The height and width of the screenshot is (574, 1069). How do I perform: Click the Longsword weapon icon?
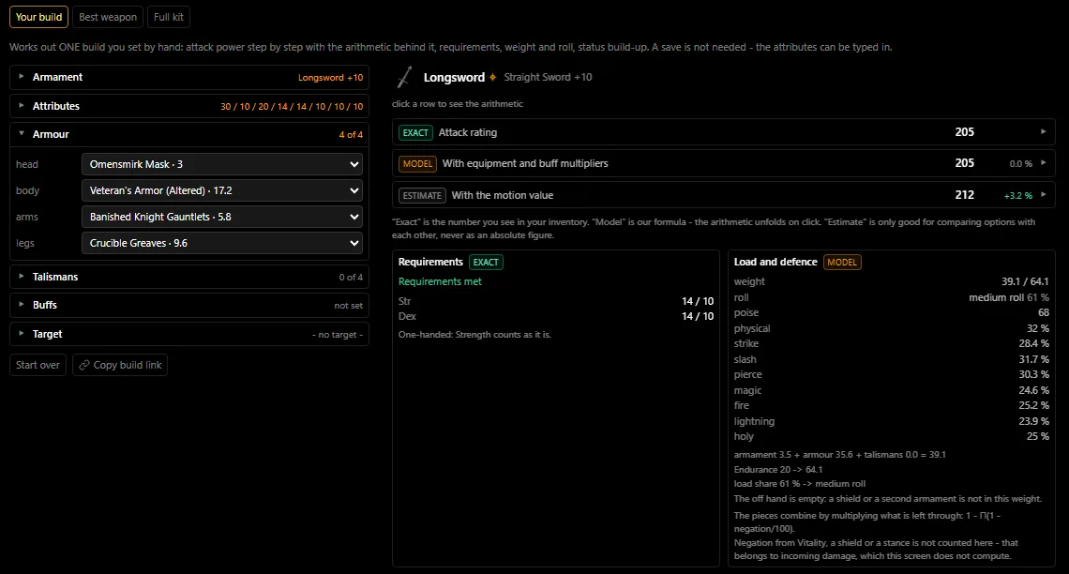tap(405, 77)
